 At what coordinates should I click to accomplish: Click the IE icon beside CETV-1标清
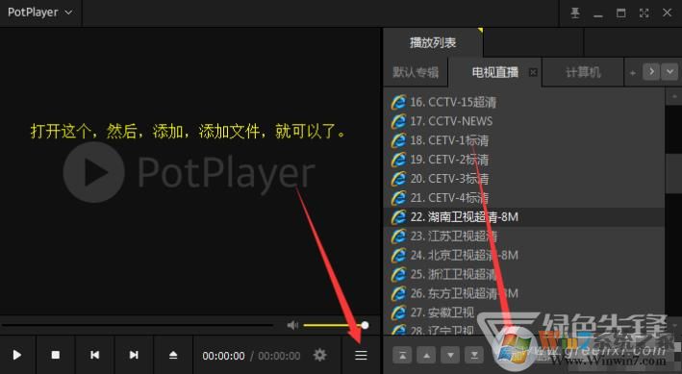[398, 140]
